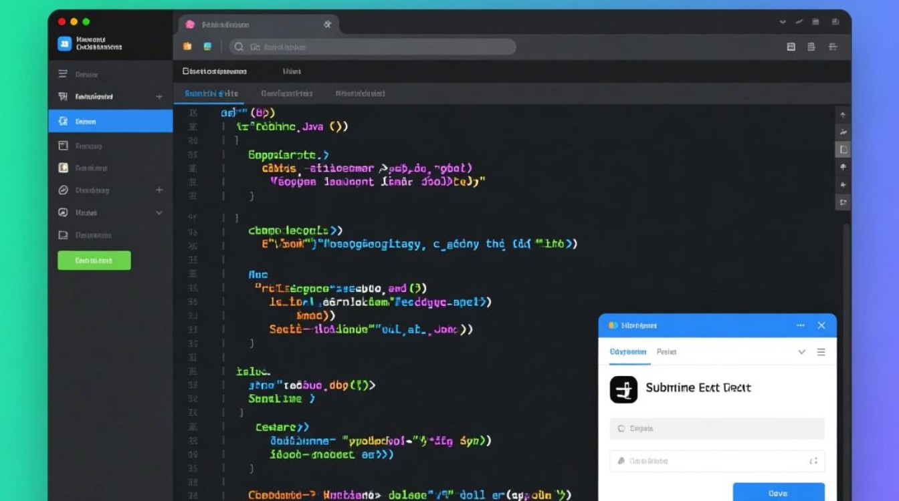This screenshot has width=899, height=501.
Task: Click the blue button at the dialog bottom
Action: coord(778,492)
